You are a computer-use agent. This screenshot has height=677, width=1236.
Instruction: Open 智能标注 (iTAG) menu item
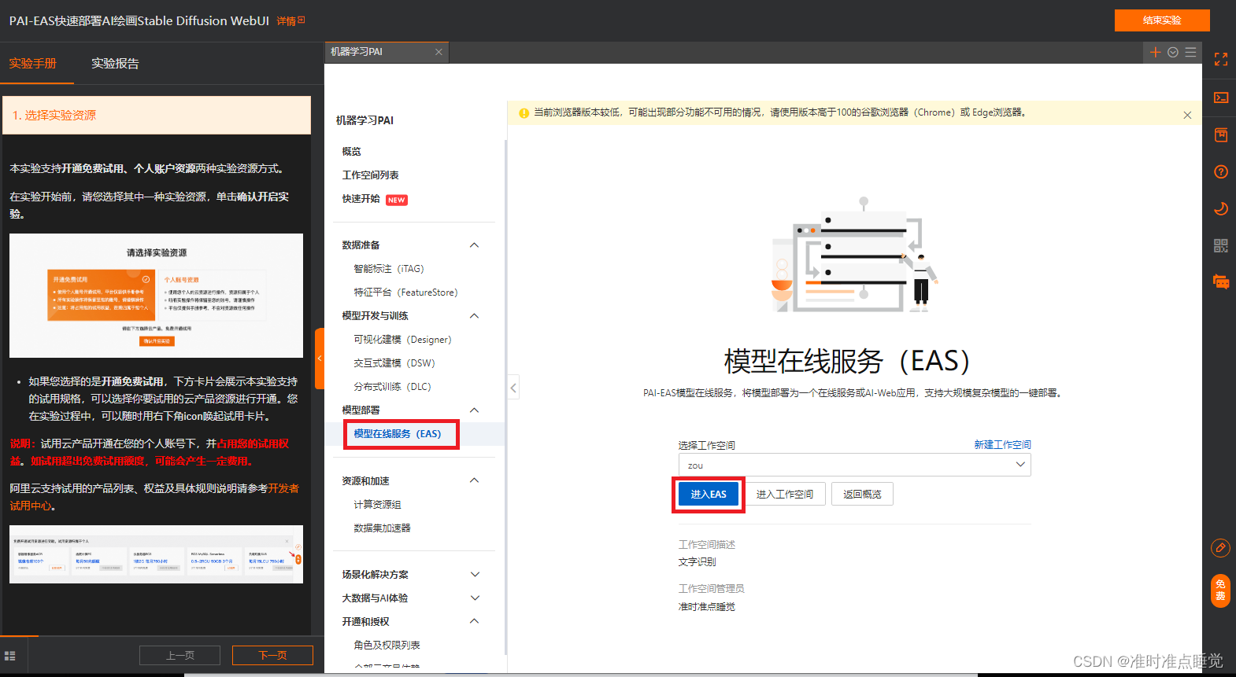click(x=389, y=269)
